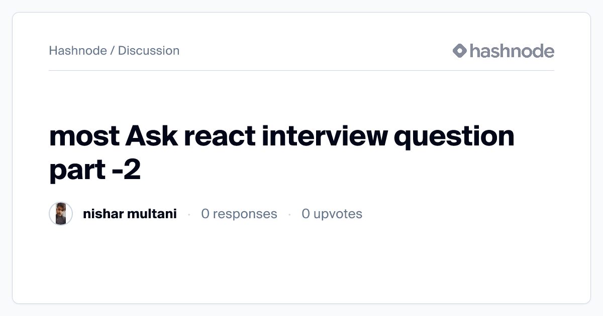The image size is (603, 316).
Task: Click the empty card area below the author row
Action: [x=301, y=266]
